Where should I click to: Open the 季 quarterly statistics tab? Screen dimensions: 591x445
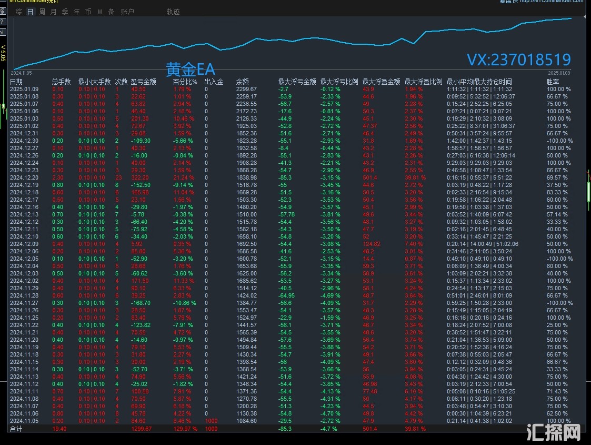tap(65, 12)
